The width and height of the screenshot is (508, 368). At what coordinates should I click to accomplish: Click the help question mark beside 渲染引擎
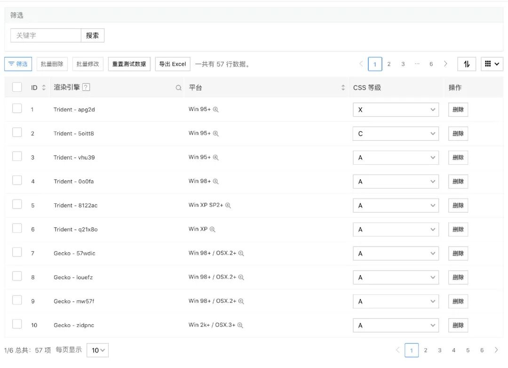pos(86,88)
